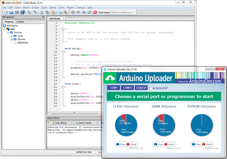Viewport: 227px width, 159px height.
Task: Open the Build menu
Action: 44,8
